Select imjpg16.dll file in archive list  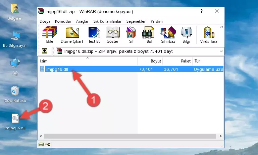point(57,69)
